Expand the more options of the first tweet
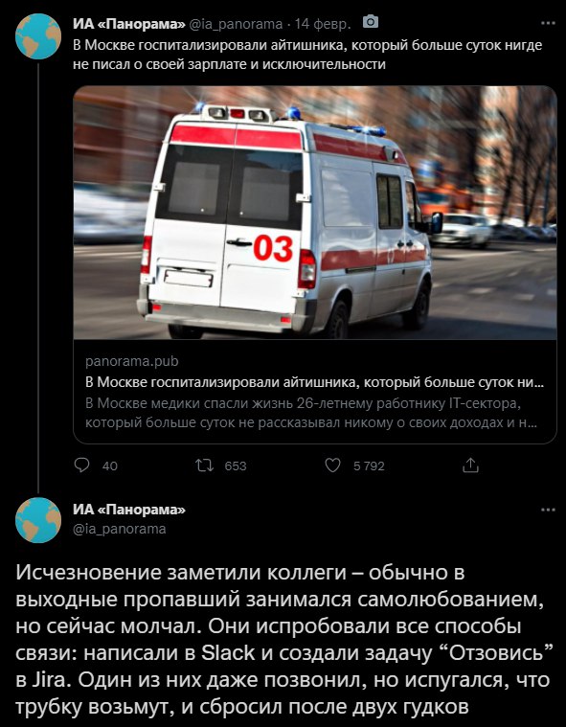 (548, 23)
